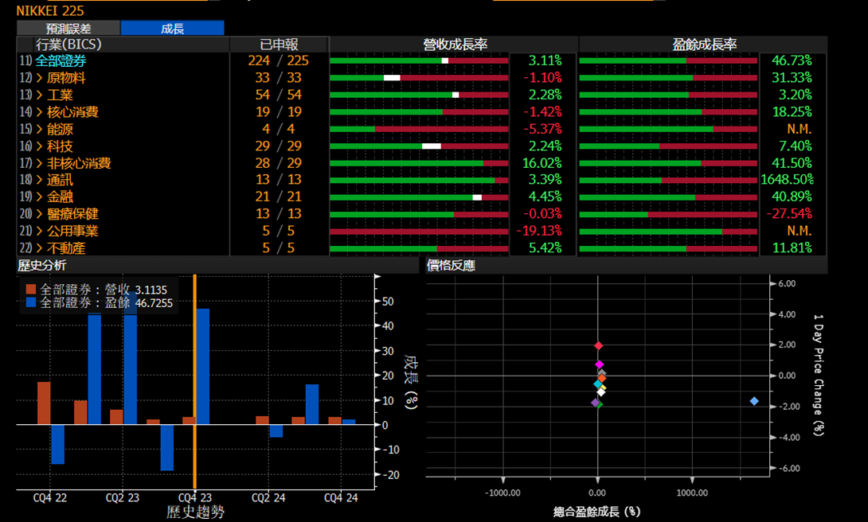Click the purple diamond data point
Image resolution: width=868 pixels, height=522 pixels.
595,403
